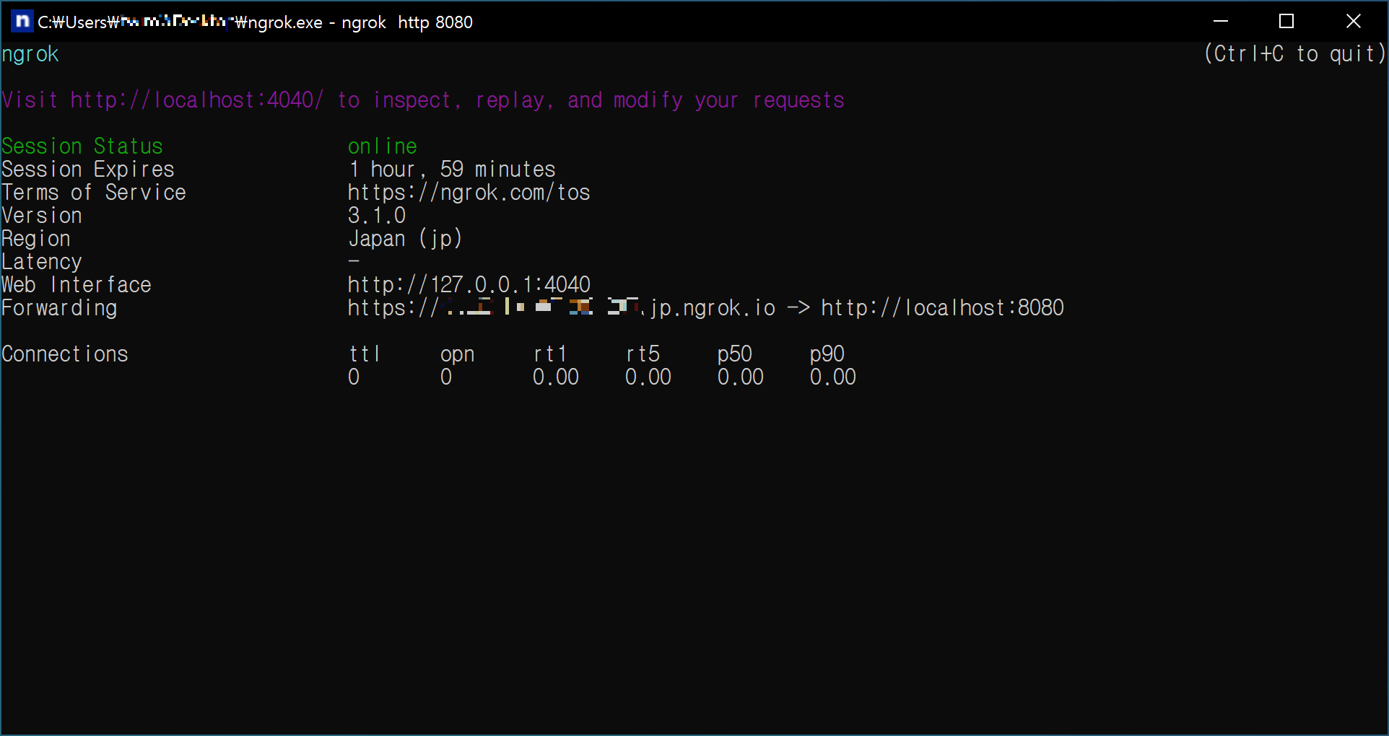
Task: Click the ngrok app icon in title bar
Action: point(22,22)
